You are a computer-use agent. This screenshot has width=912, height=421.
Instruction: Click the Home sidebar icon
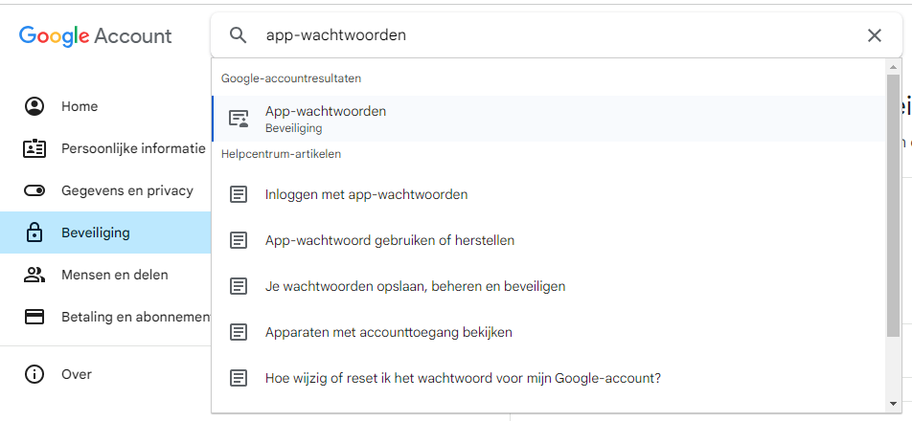click(34, 106)
